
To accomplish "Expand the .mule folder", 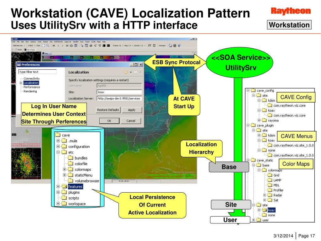I will click(x=58, y=141).
